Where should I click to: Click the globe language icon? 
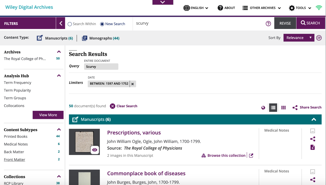(187, 8)
